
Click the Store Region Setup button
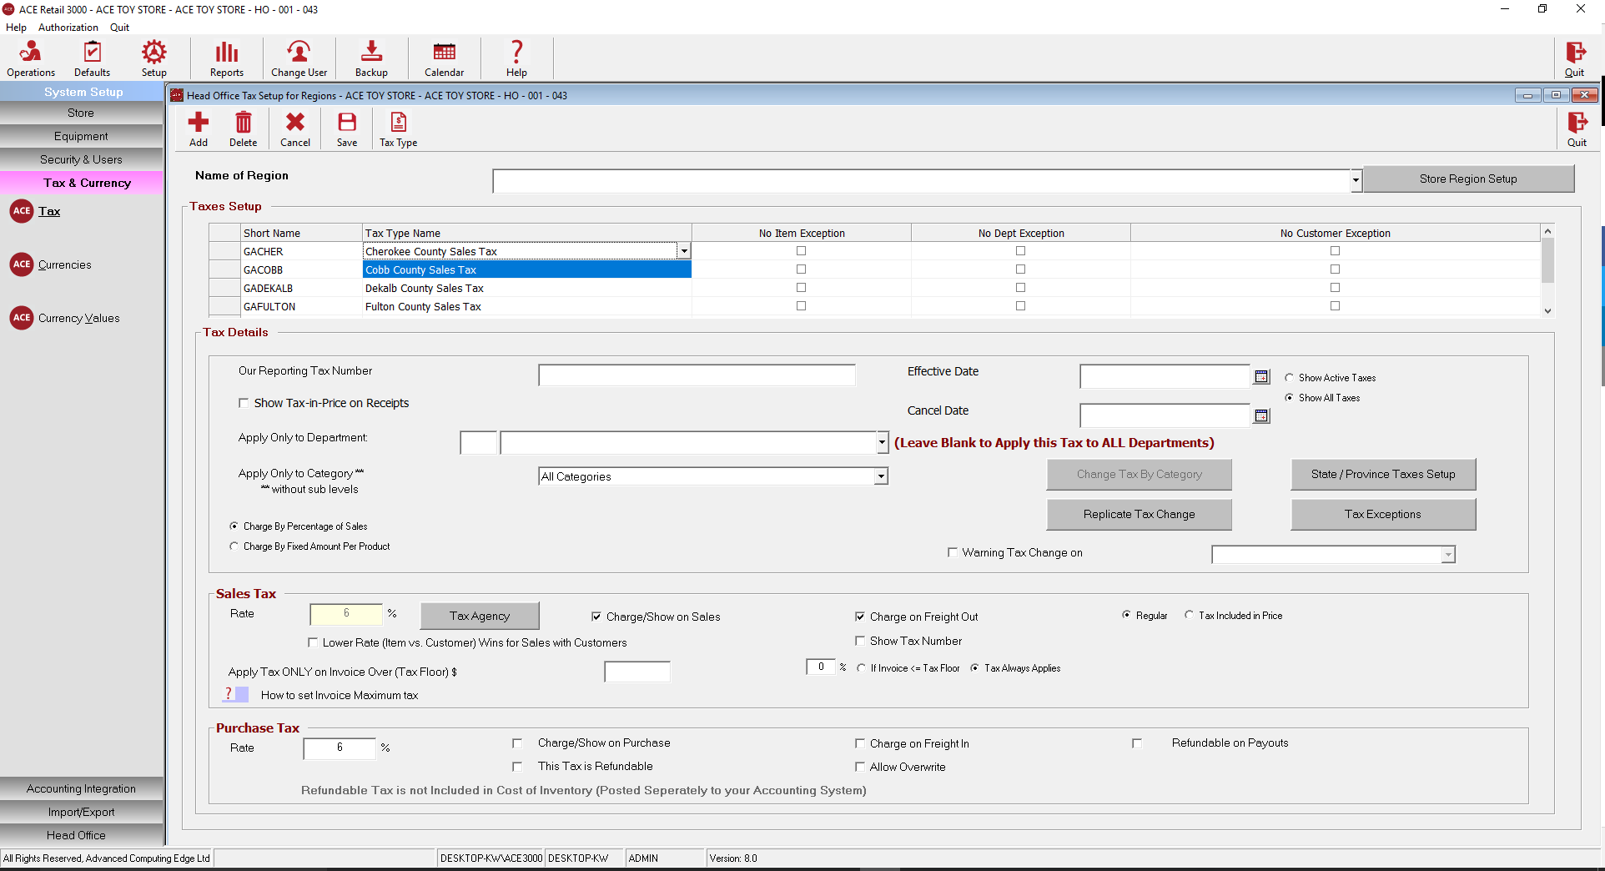1468,179
